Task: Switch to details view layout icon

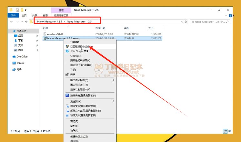Action: pyautogui.click(x=225, y=131)
